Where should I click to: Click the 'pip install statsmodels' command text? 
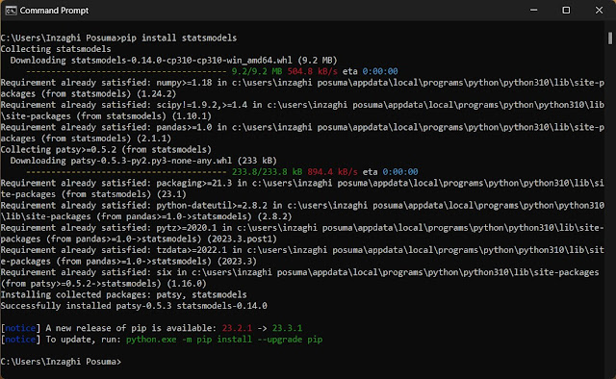179,38
